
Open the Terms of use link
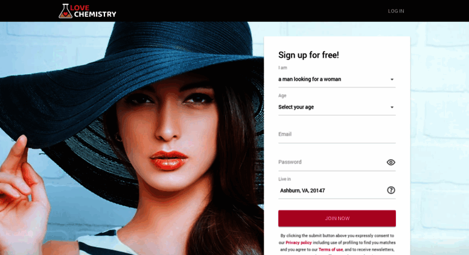pyautogui.click(x=331, y=250)
